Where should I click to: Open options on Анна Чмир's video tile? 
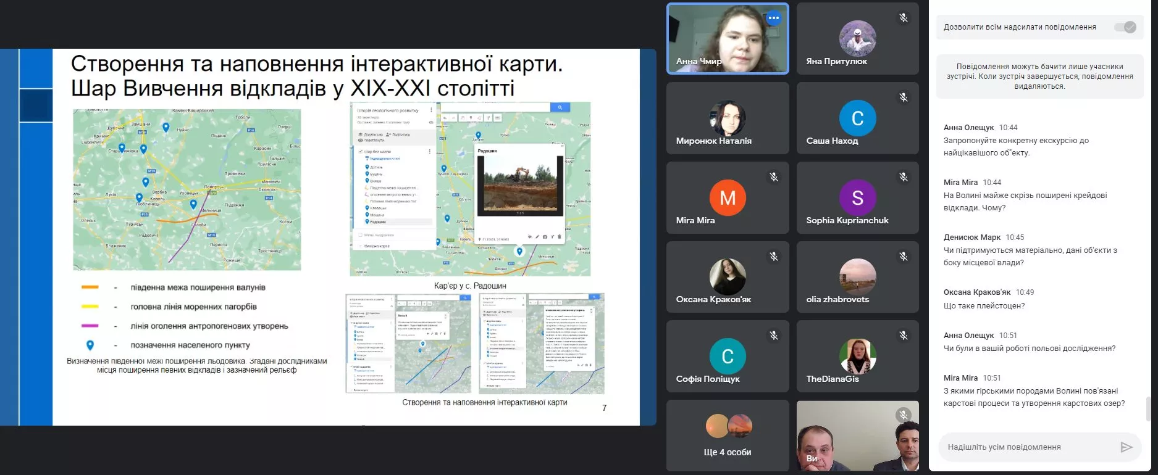tap(773, 19)
